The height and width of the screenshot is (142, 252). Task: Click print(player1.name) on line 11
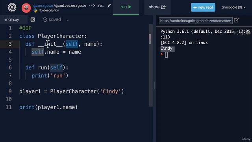tap(48, 107)
